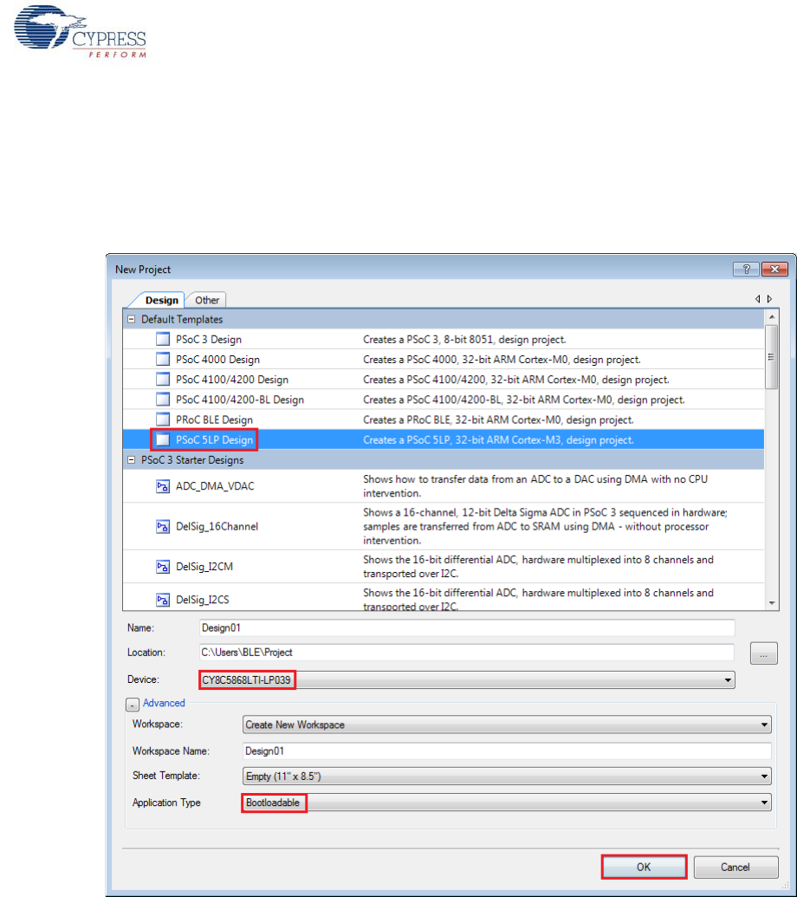Click the template list scrollbar thumb

(772, 357)
